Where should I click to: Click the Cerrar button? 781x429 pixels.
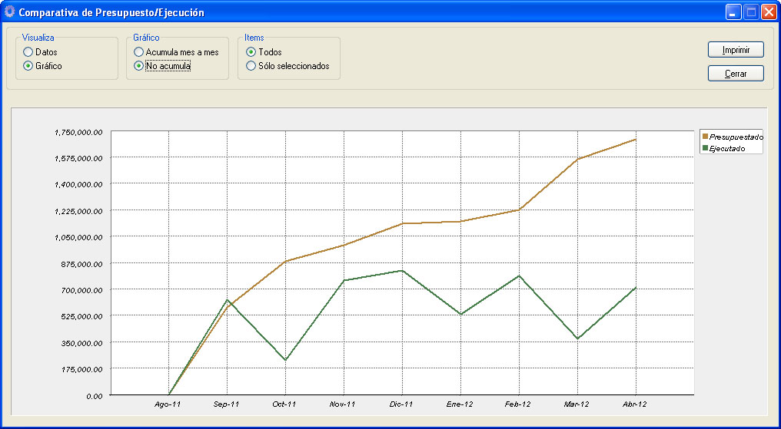click(736, 74)
